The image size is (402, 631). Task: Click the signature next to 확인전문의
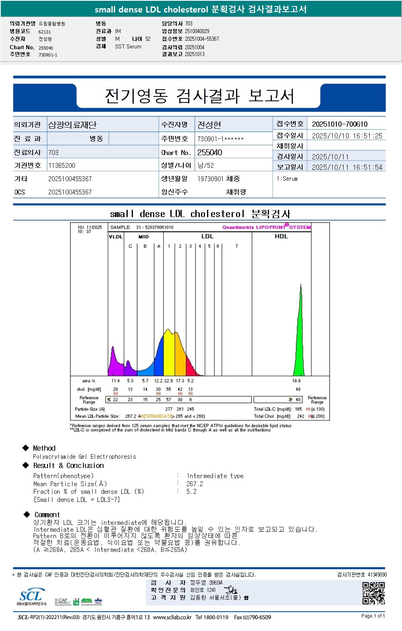coord(231,590)
